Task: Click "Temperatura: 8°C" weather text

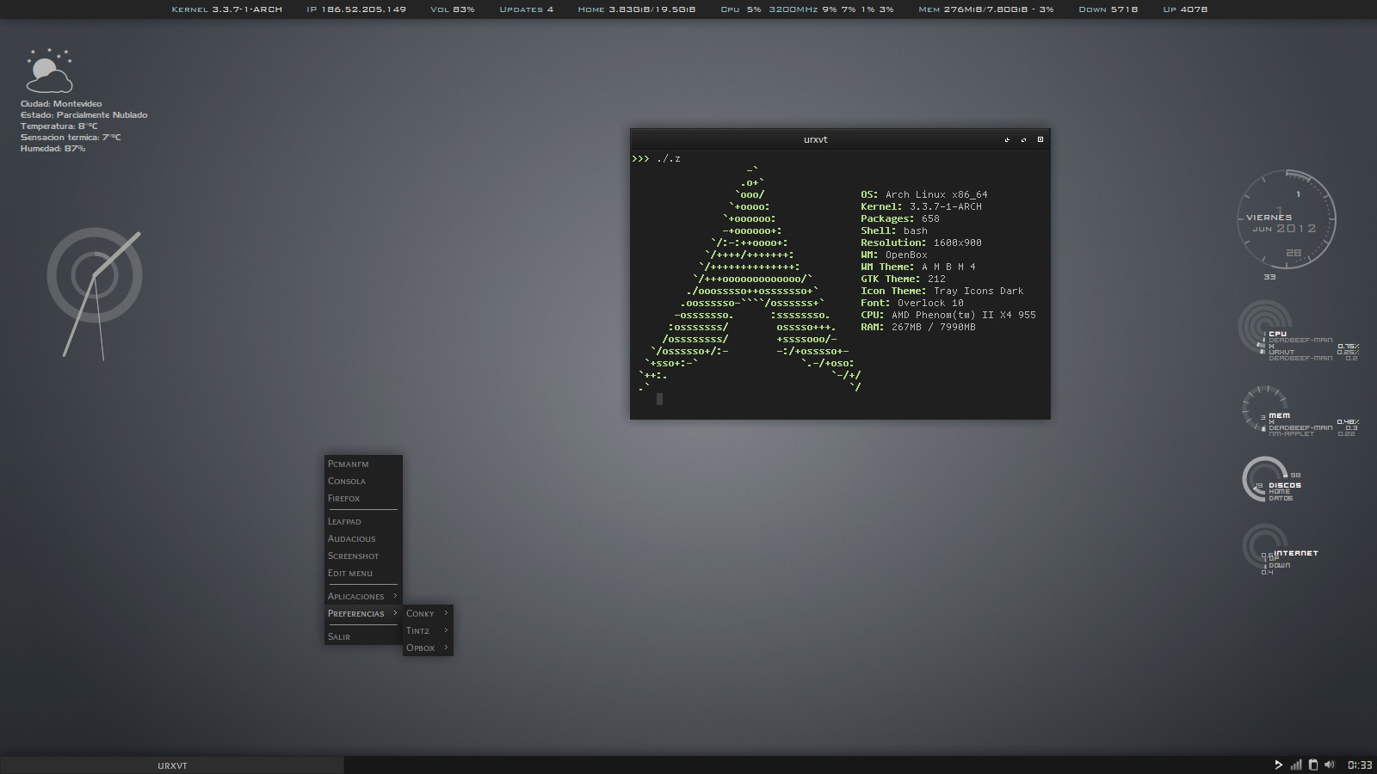Action: pos(59,126)
